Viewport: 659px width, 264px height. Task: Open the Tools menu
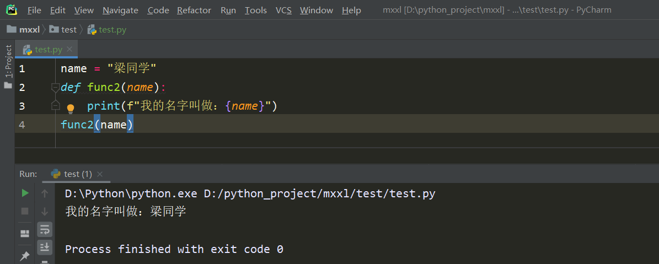point(255,10)
